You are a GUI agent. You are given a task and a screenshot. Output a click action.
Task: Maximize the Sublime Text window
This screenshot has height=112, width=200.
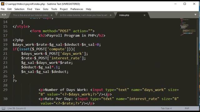185,4
